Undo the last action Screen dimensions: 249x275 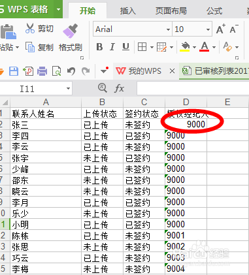tap(71, 71)
